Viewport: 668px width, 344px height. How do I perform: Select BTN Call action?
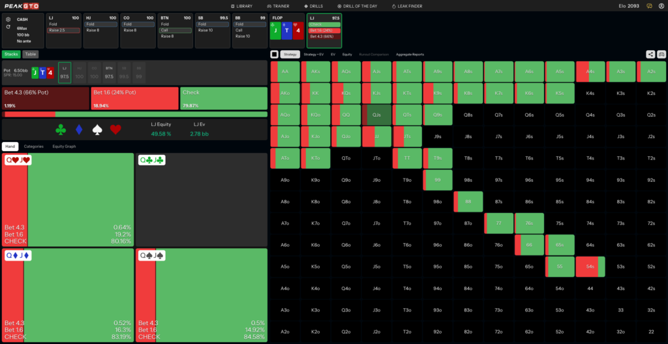pos(175,30)
